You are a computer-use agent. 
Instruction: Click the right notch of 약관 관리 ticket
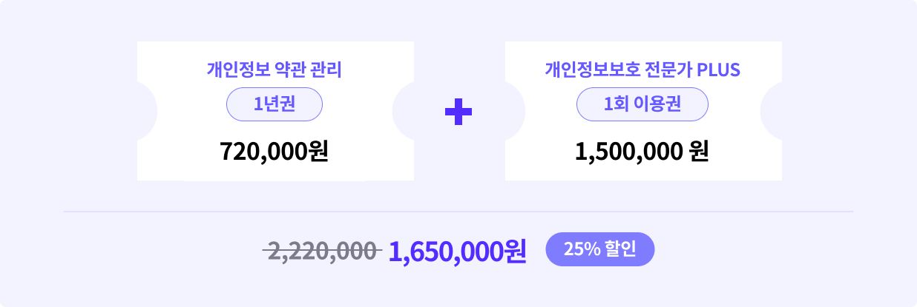404,111
